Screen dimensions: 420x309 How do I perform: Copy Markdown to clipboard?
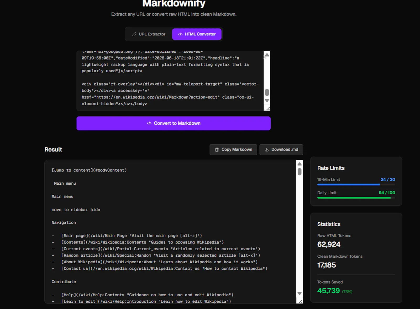coord(233,150)
